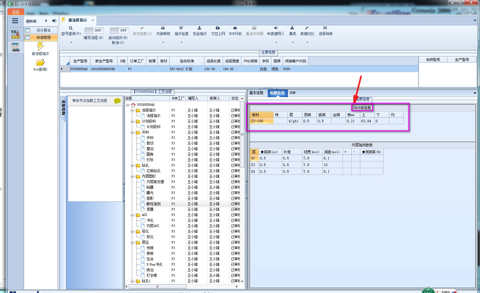Open the hamburger menu in sidebar
Screen dimensions: 480x293
[15, 21]
